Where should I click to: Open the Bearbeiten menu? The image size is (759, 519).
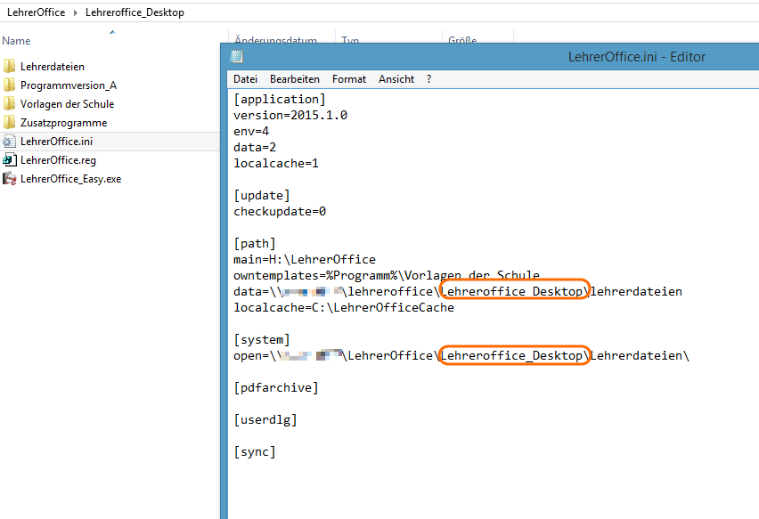pyautogui.click(x=294, y=79)
